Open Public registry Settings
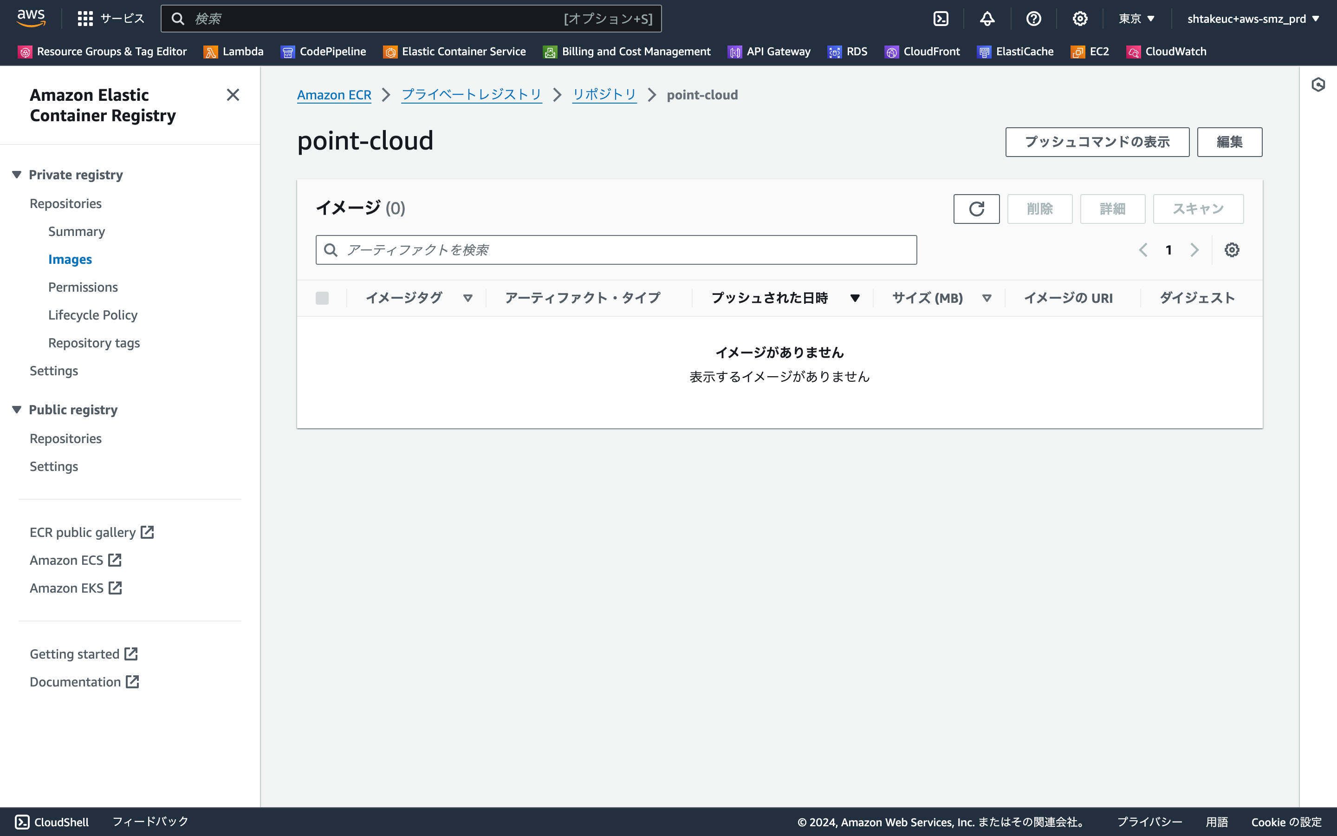The width and height of the screenshot is (1337, 836). pos(53,466)
